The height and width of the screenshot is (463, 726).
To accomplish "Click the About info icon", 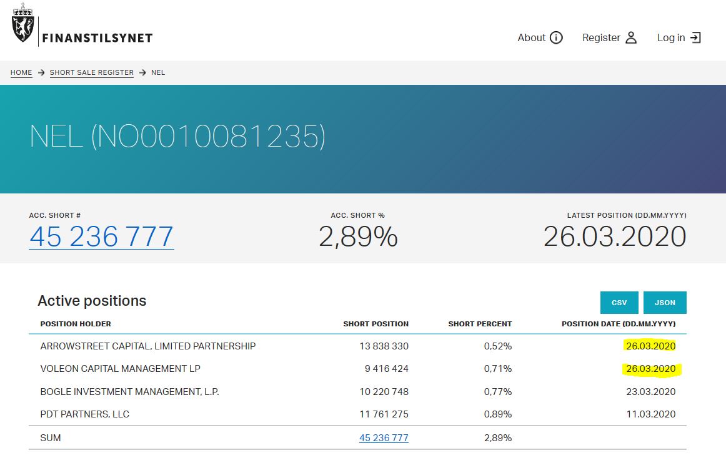I will [x=556, y=37].
